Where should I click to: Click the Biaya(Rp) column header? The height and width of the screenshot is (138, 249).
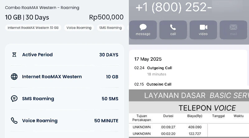pyautogui.click(x=195, y=116)
